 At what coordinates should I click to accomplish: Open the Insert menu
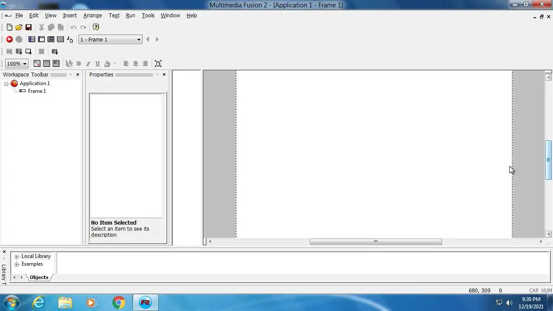(x=70, y=15)
